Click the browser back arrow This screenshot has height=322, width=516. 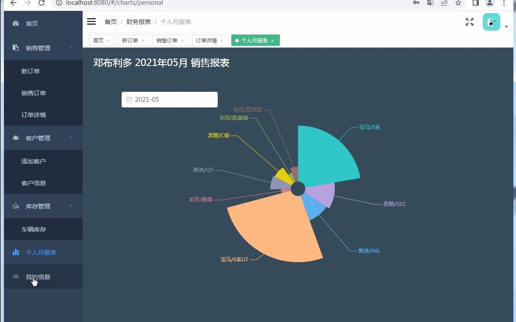click(x=14, y=3)
